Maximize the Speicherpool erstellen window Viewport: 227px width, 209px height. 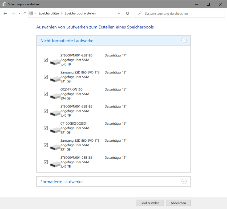(208, 4)
